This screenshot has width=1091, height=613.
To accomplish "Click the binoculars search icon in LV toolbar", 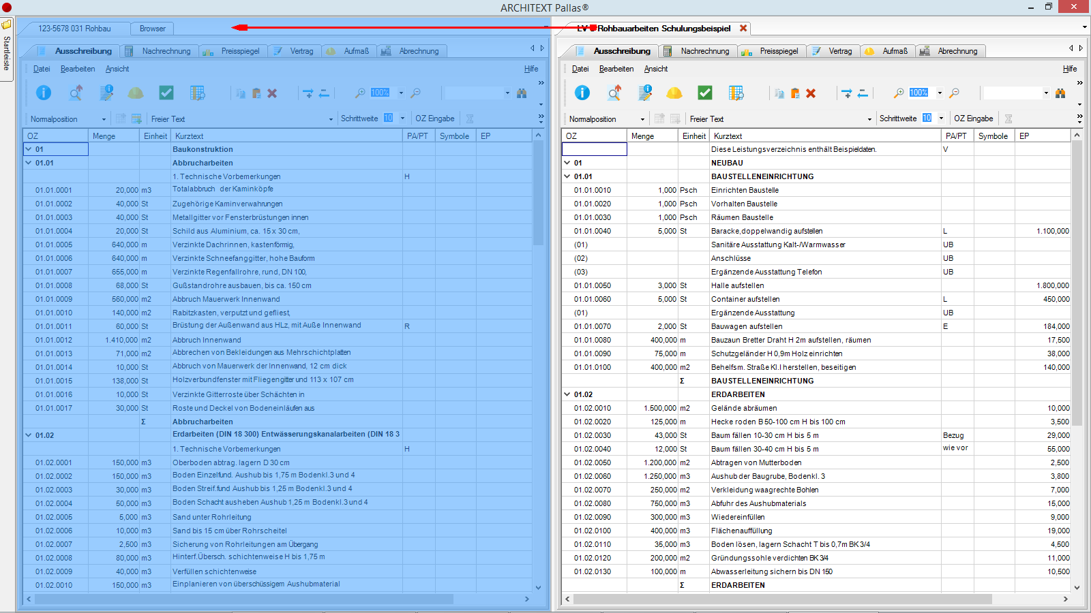I will click(1060, 93).
